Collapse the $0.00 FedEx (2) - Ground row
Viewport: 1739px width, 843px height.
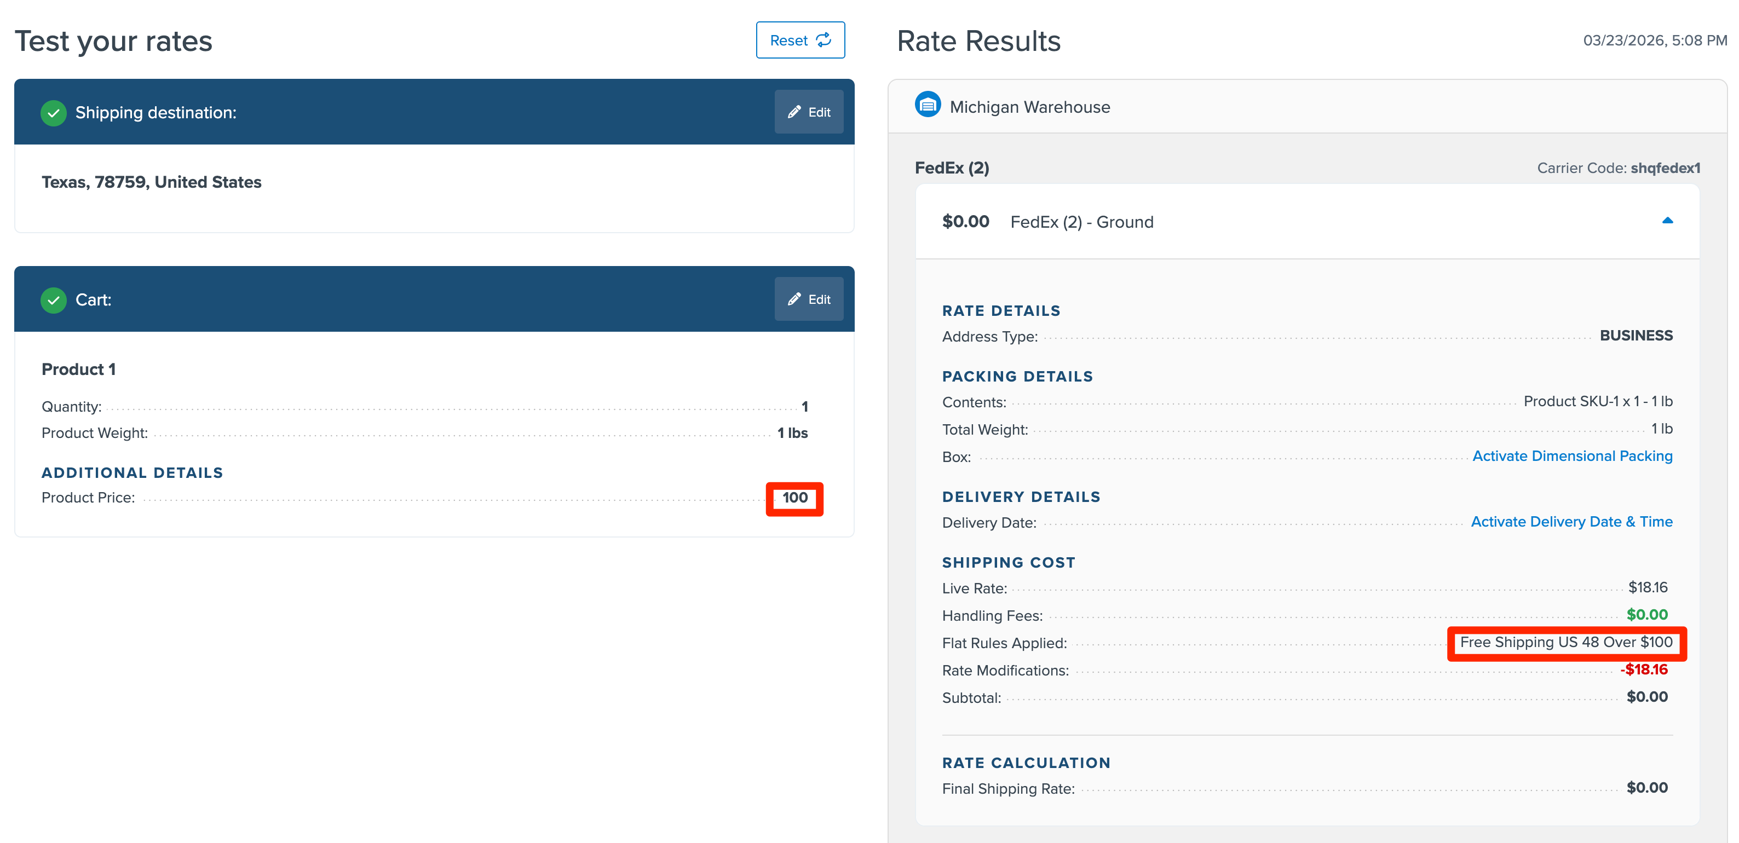coord(1080,222)
